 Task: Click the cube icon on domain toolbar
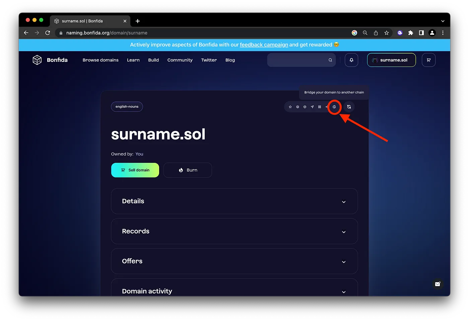point(305,107)
